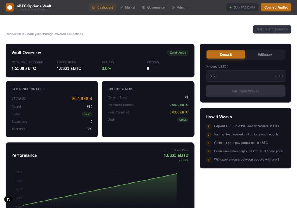Click the Connect Wallet button in header
The width and height of the screenshot is (297, 208).
tap(276, 7)
